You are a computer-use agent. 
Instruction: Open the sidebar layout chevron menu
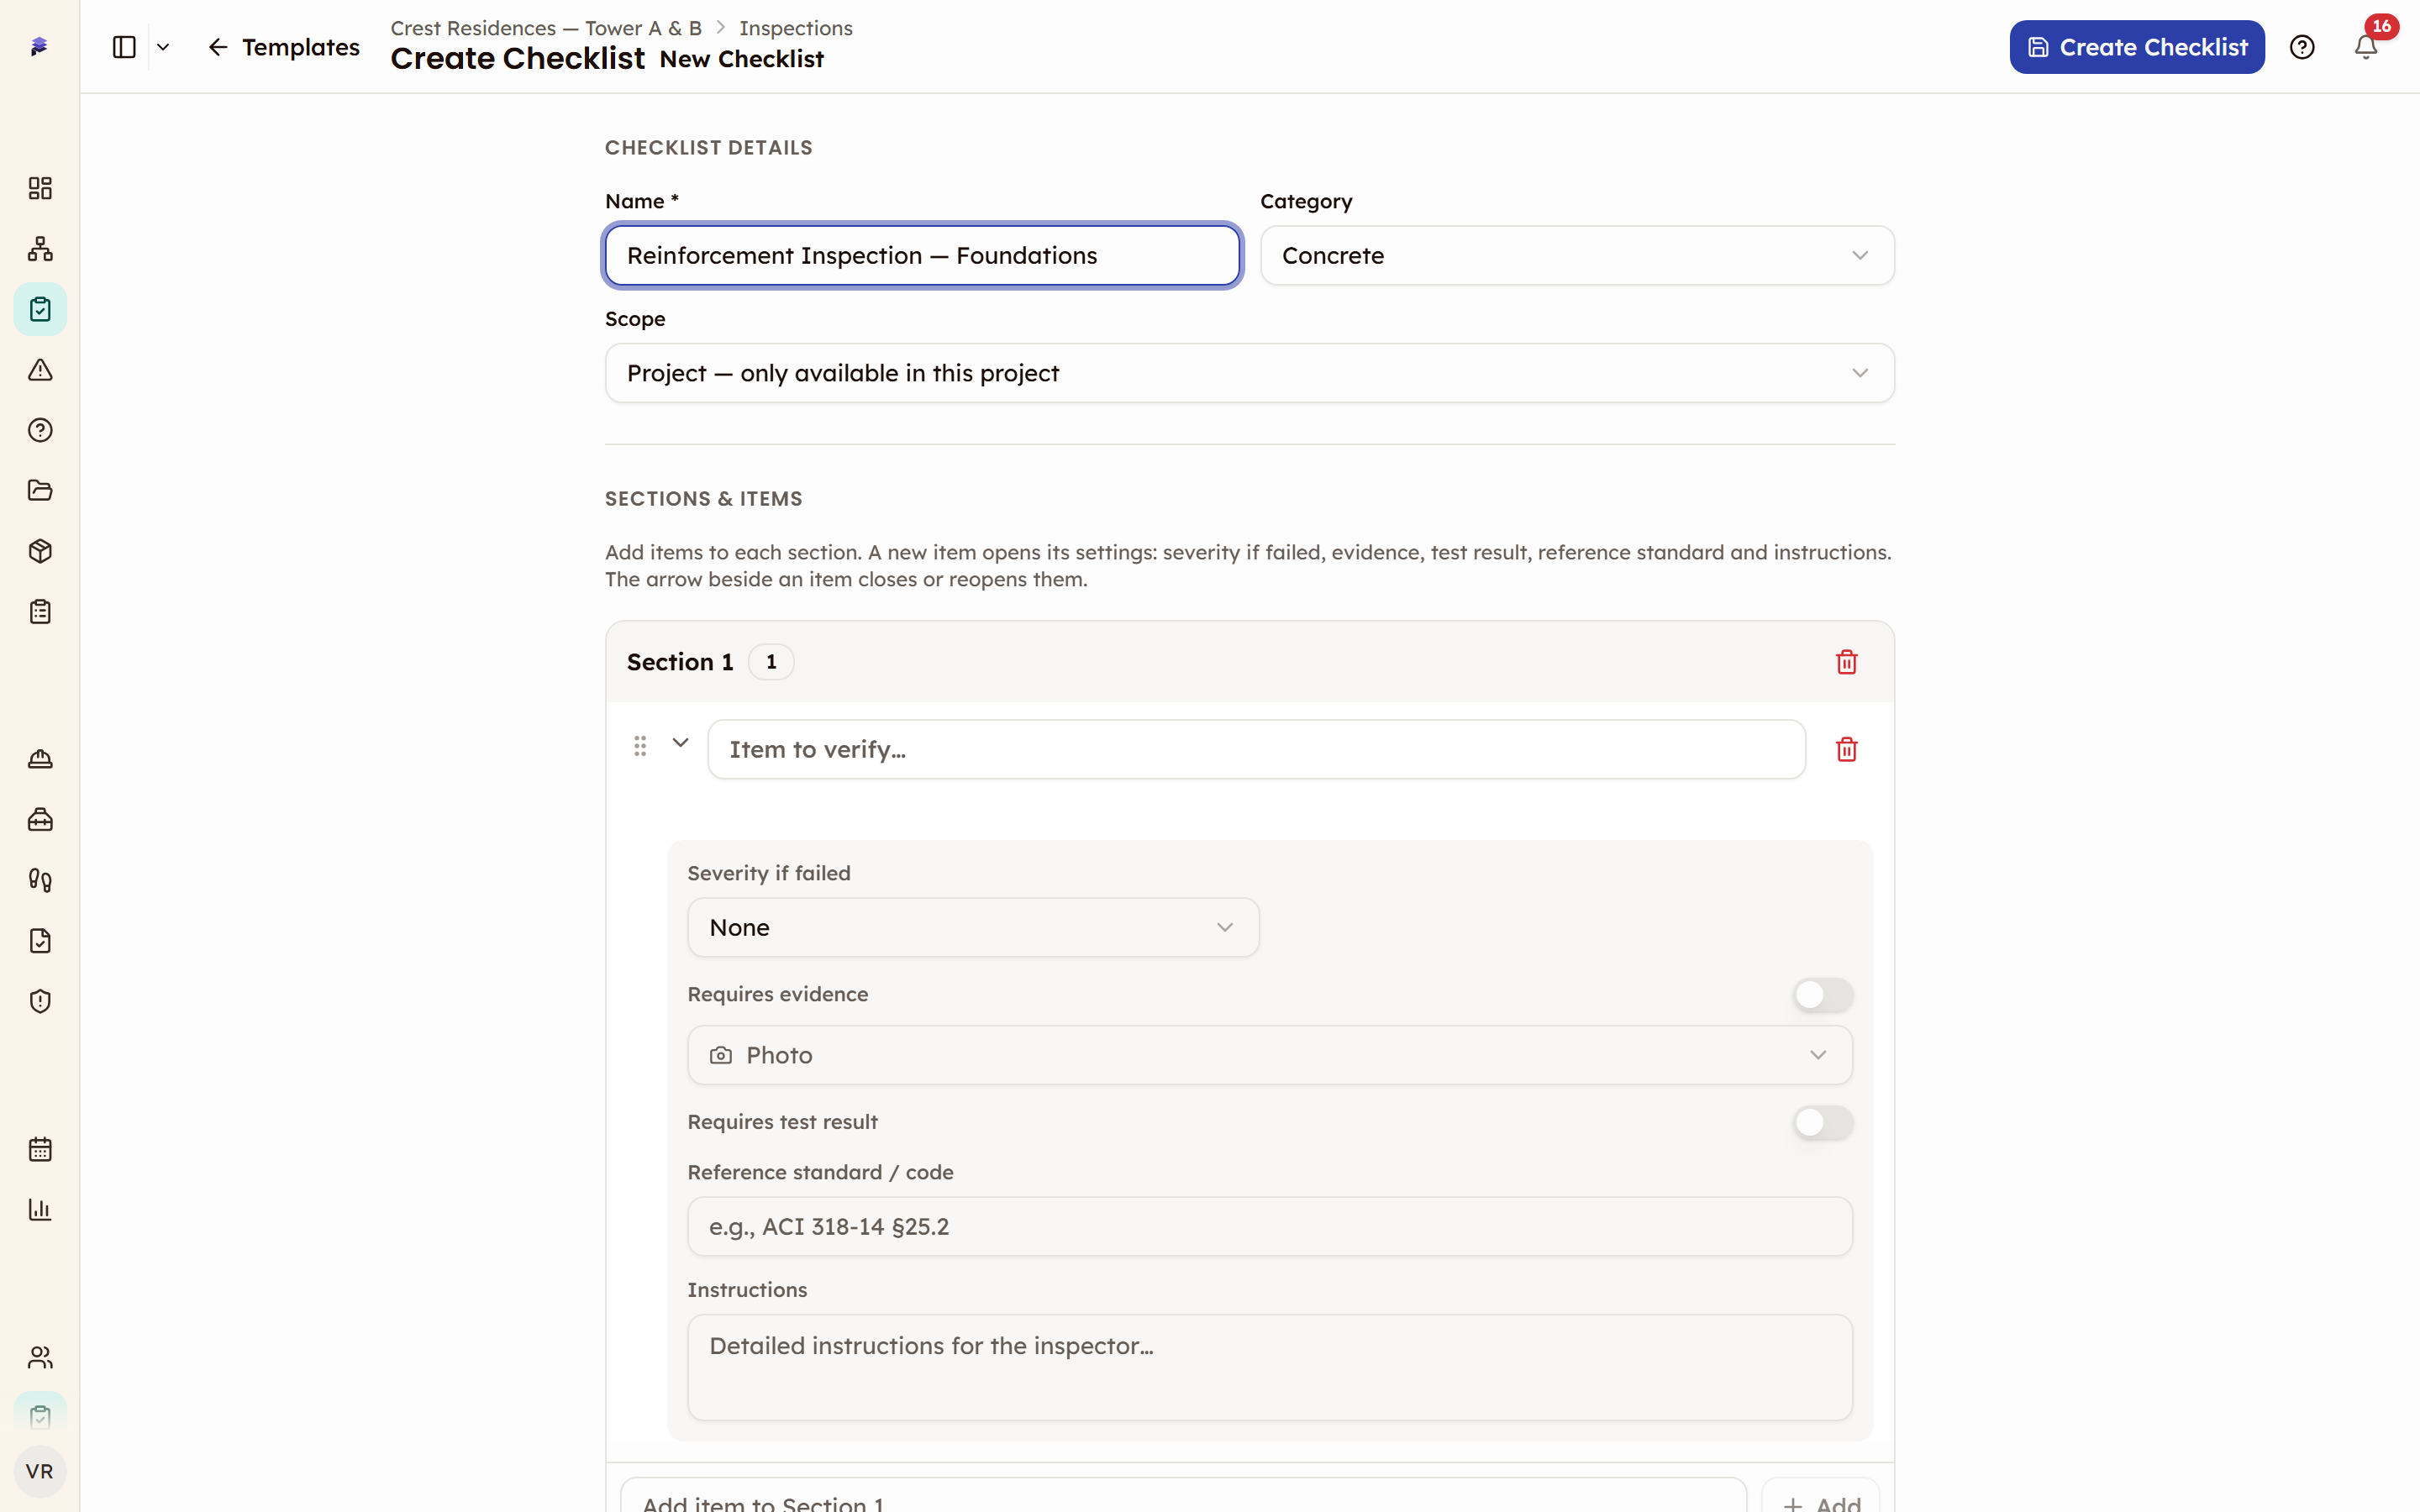[x=163, y=47]
